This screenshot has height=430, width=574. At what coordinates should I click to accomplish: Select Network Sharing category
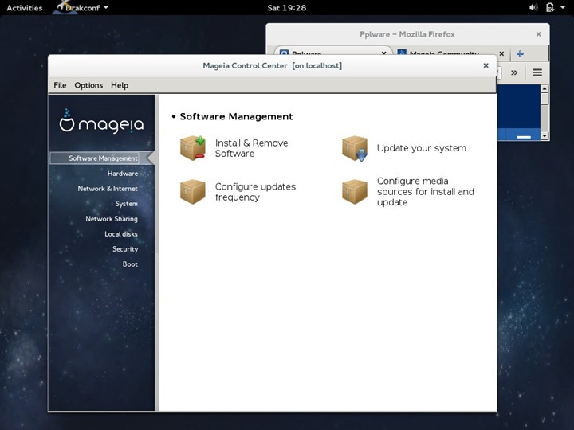click(112, 219)
